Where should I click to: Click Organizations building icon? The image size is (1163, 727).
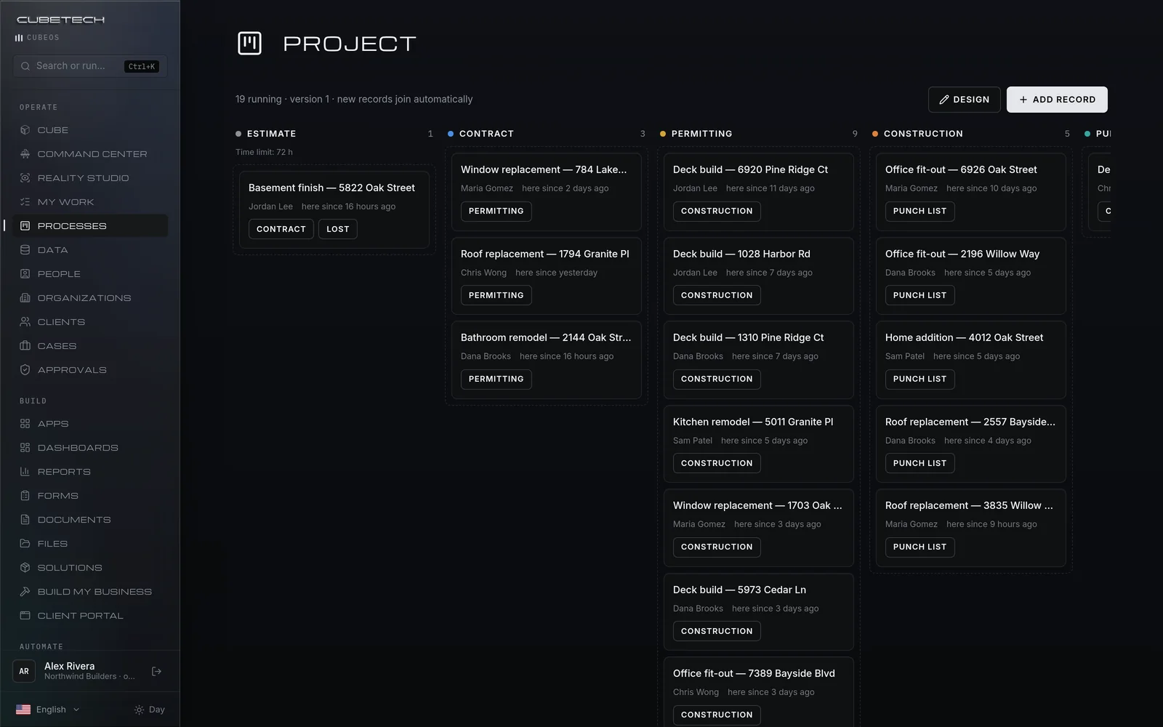pos(25,298)
